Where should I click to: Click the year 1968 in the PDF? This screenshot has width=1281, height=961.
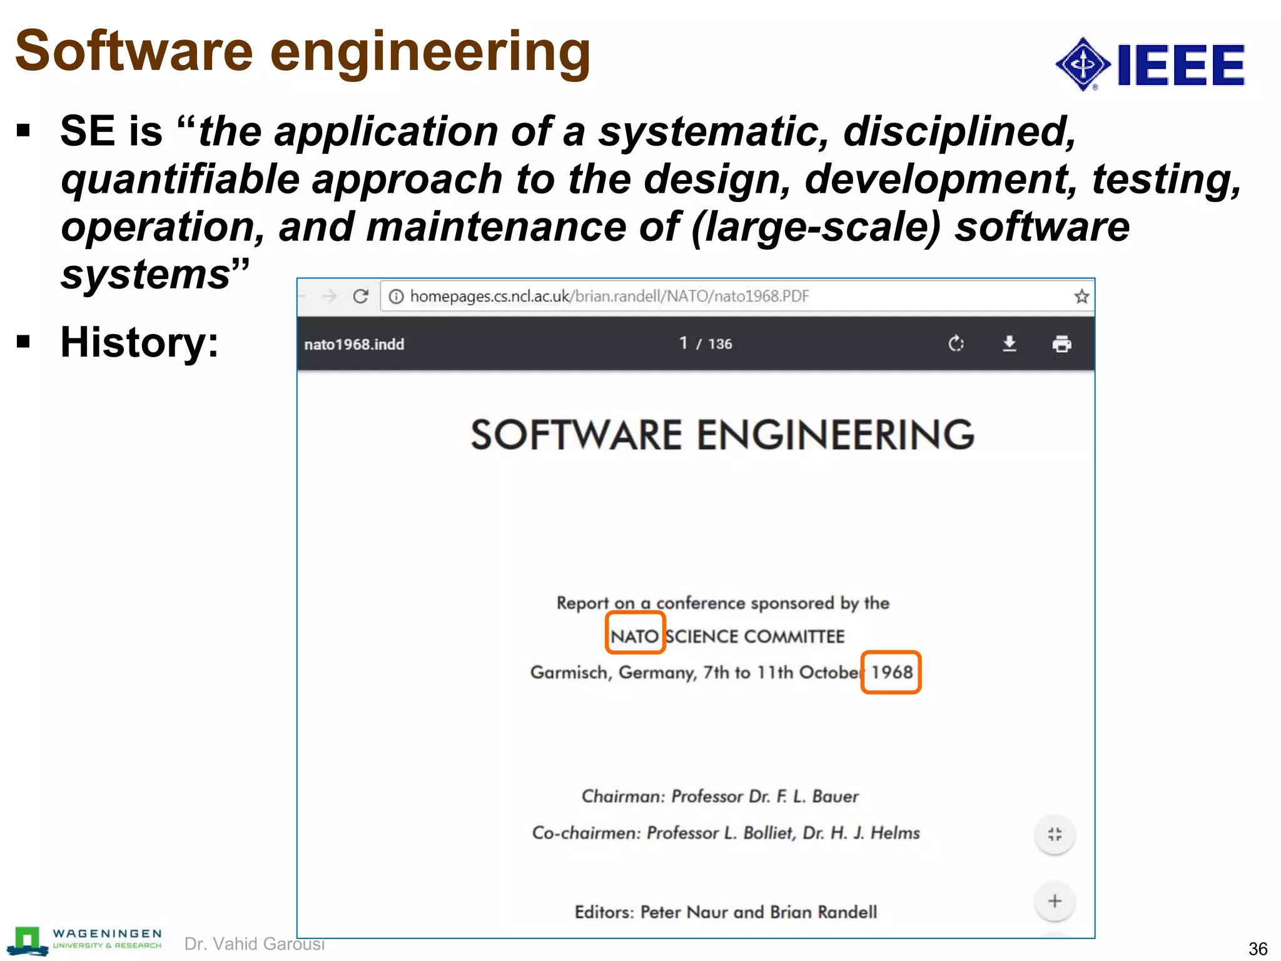click(891, 672)
